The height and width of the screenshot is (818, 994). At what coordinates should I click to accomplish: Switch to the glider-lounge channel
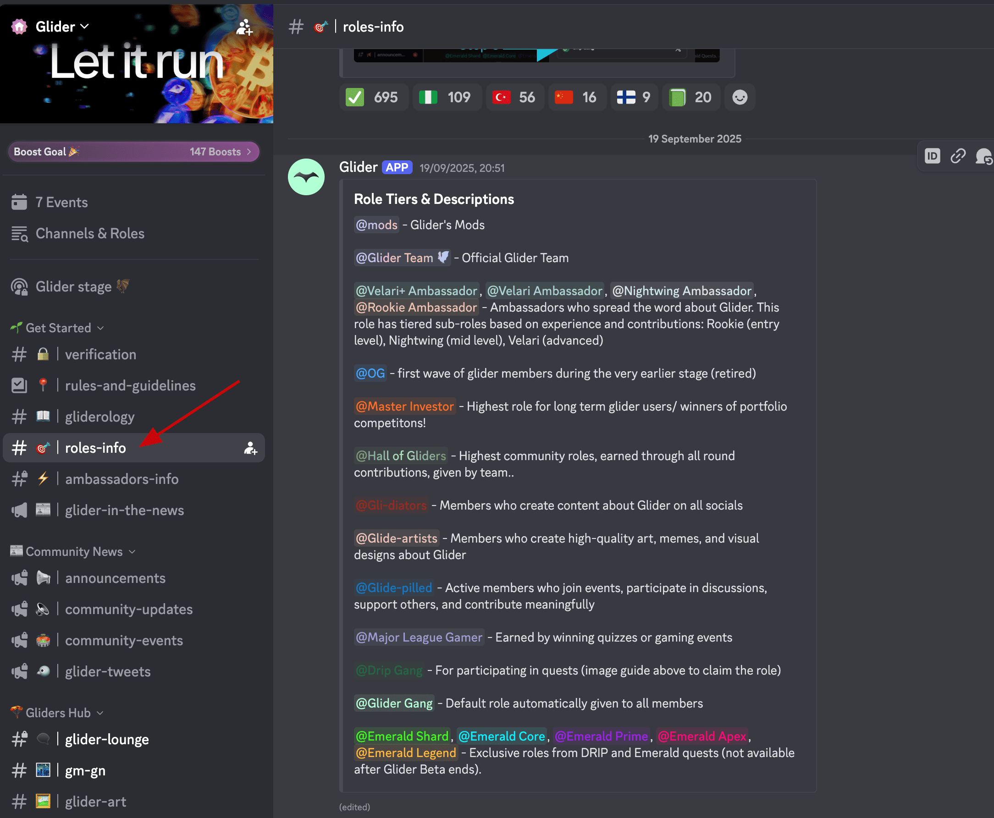[106, 739]
